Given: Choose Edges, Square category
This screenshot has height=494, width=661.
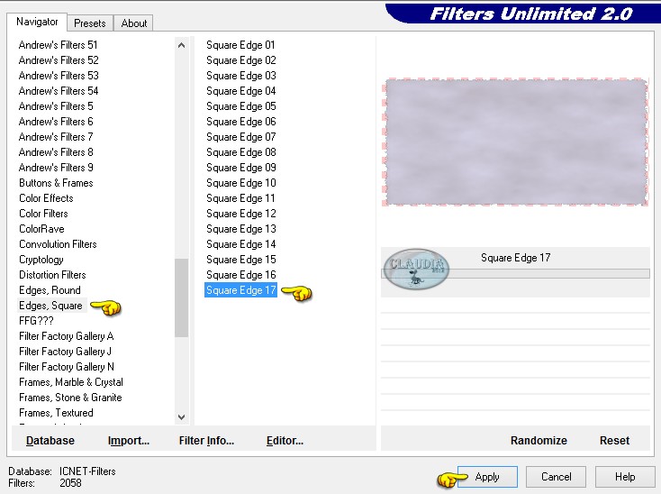Looking at the screenshot, I should (50, 306).
